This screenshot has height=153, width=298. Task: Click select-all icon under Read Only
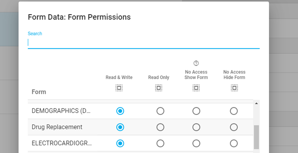158,88
